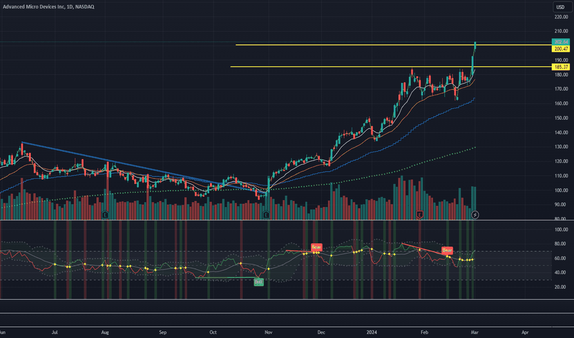
Task: Click the 110.00 price axis label
Action: (x=561, y=176)
